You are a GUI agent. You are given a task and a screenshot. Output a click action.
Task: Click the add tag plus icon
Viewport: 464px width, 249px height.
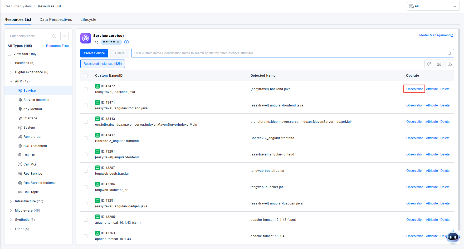pos(126,42)
